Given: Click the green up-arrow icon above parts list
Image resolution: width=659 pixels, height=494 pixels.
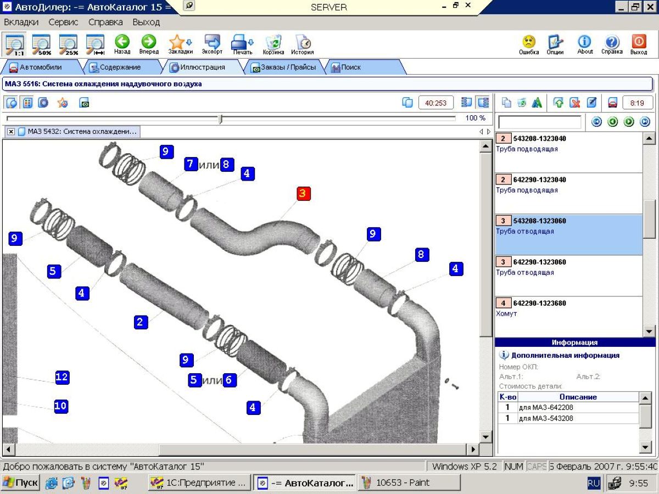Looking at the screenshot, I should (559, 103).
